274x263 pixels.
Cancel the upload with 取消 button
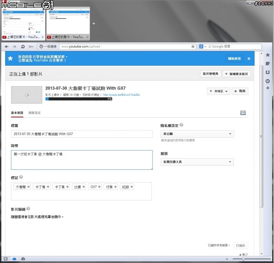click(x=240, y=91)
